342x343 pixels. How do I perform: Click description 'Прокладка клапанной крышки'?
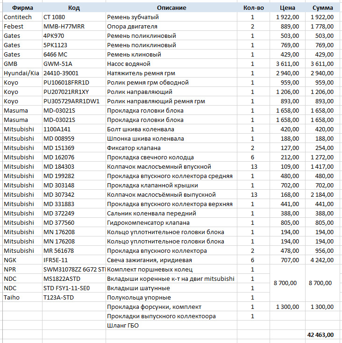171,185
